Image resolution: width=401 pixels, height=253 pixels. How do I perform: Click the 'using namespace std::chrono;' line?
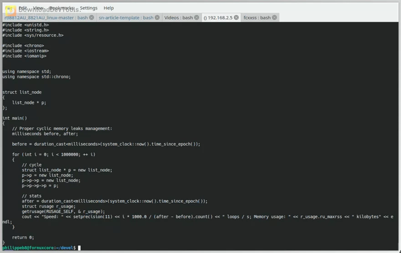pos(36,76)
